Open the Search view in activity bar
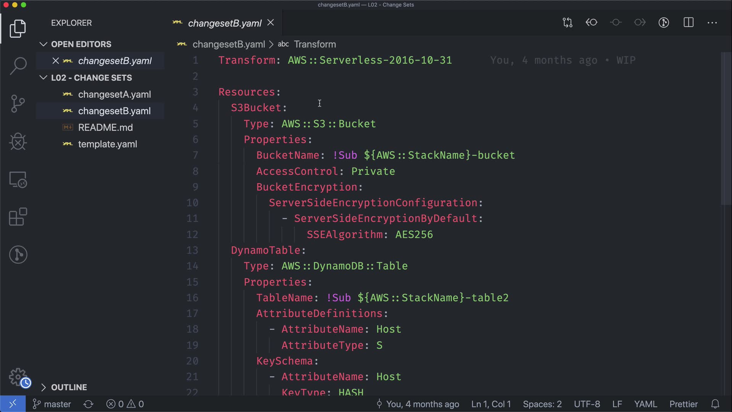The width and height of the screenshot is (732, 412). (18, 66)
